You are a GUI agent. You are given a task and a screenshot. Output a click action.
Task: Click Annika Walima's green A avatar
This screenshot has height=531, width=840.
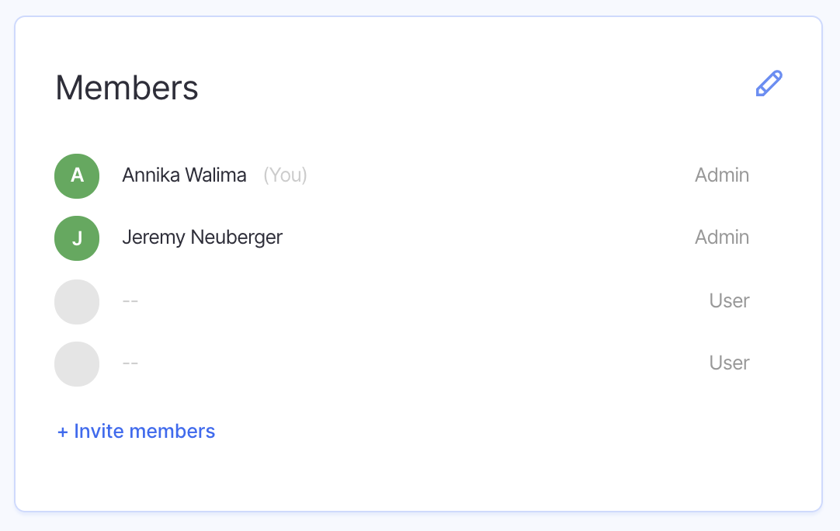click(77, 175)
